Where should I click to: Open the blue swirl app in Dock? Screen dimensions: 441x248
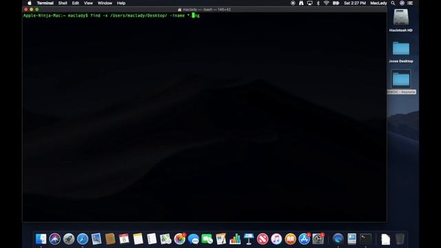[338, 239]
